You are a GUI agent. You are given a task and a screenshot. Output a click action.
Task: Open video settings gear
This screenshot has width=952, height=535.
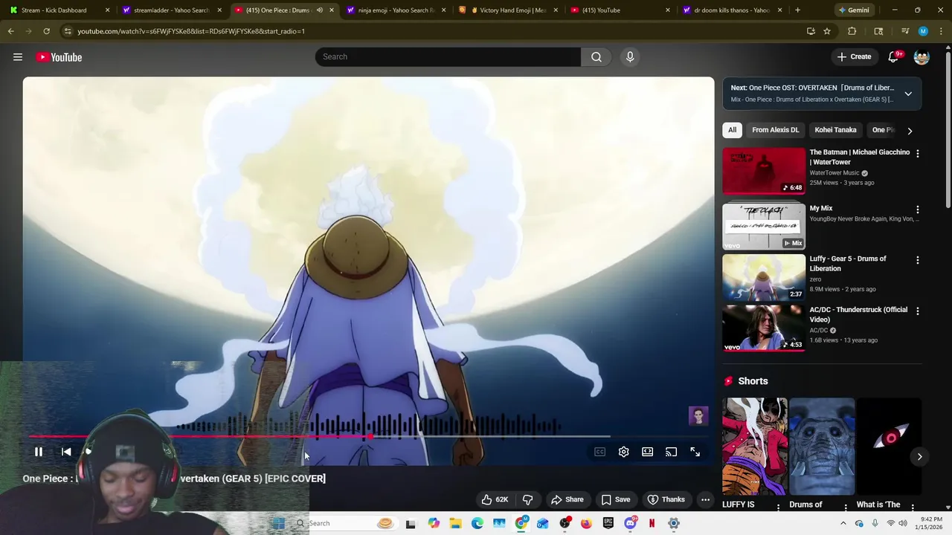point(624,452)
